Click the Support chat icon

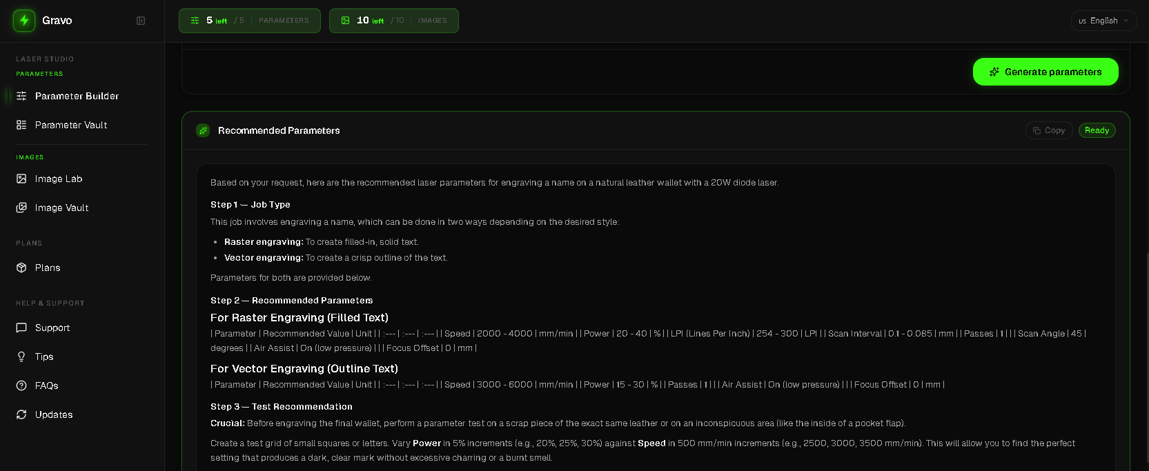pyautogui.click(x=21, y=328)
